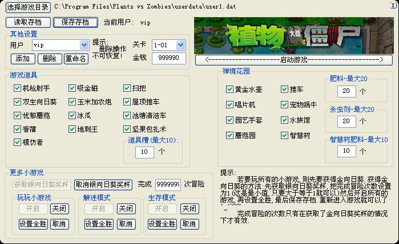Toggle the 黄金水壶 checkbox
Viewport: 399px width, 244px height.
point(229,89)
